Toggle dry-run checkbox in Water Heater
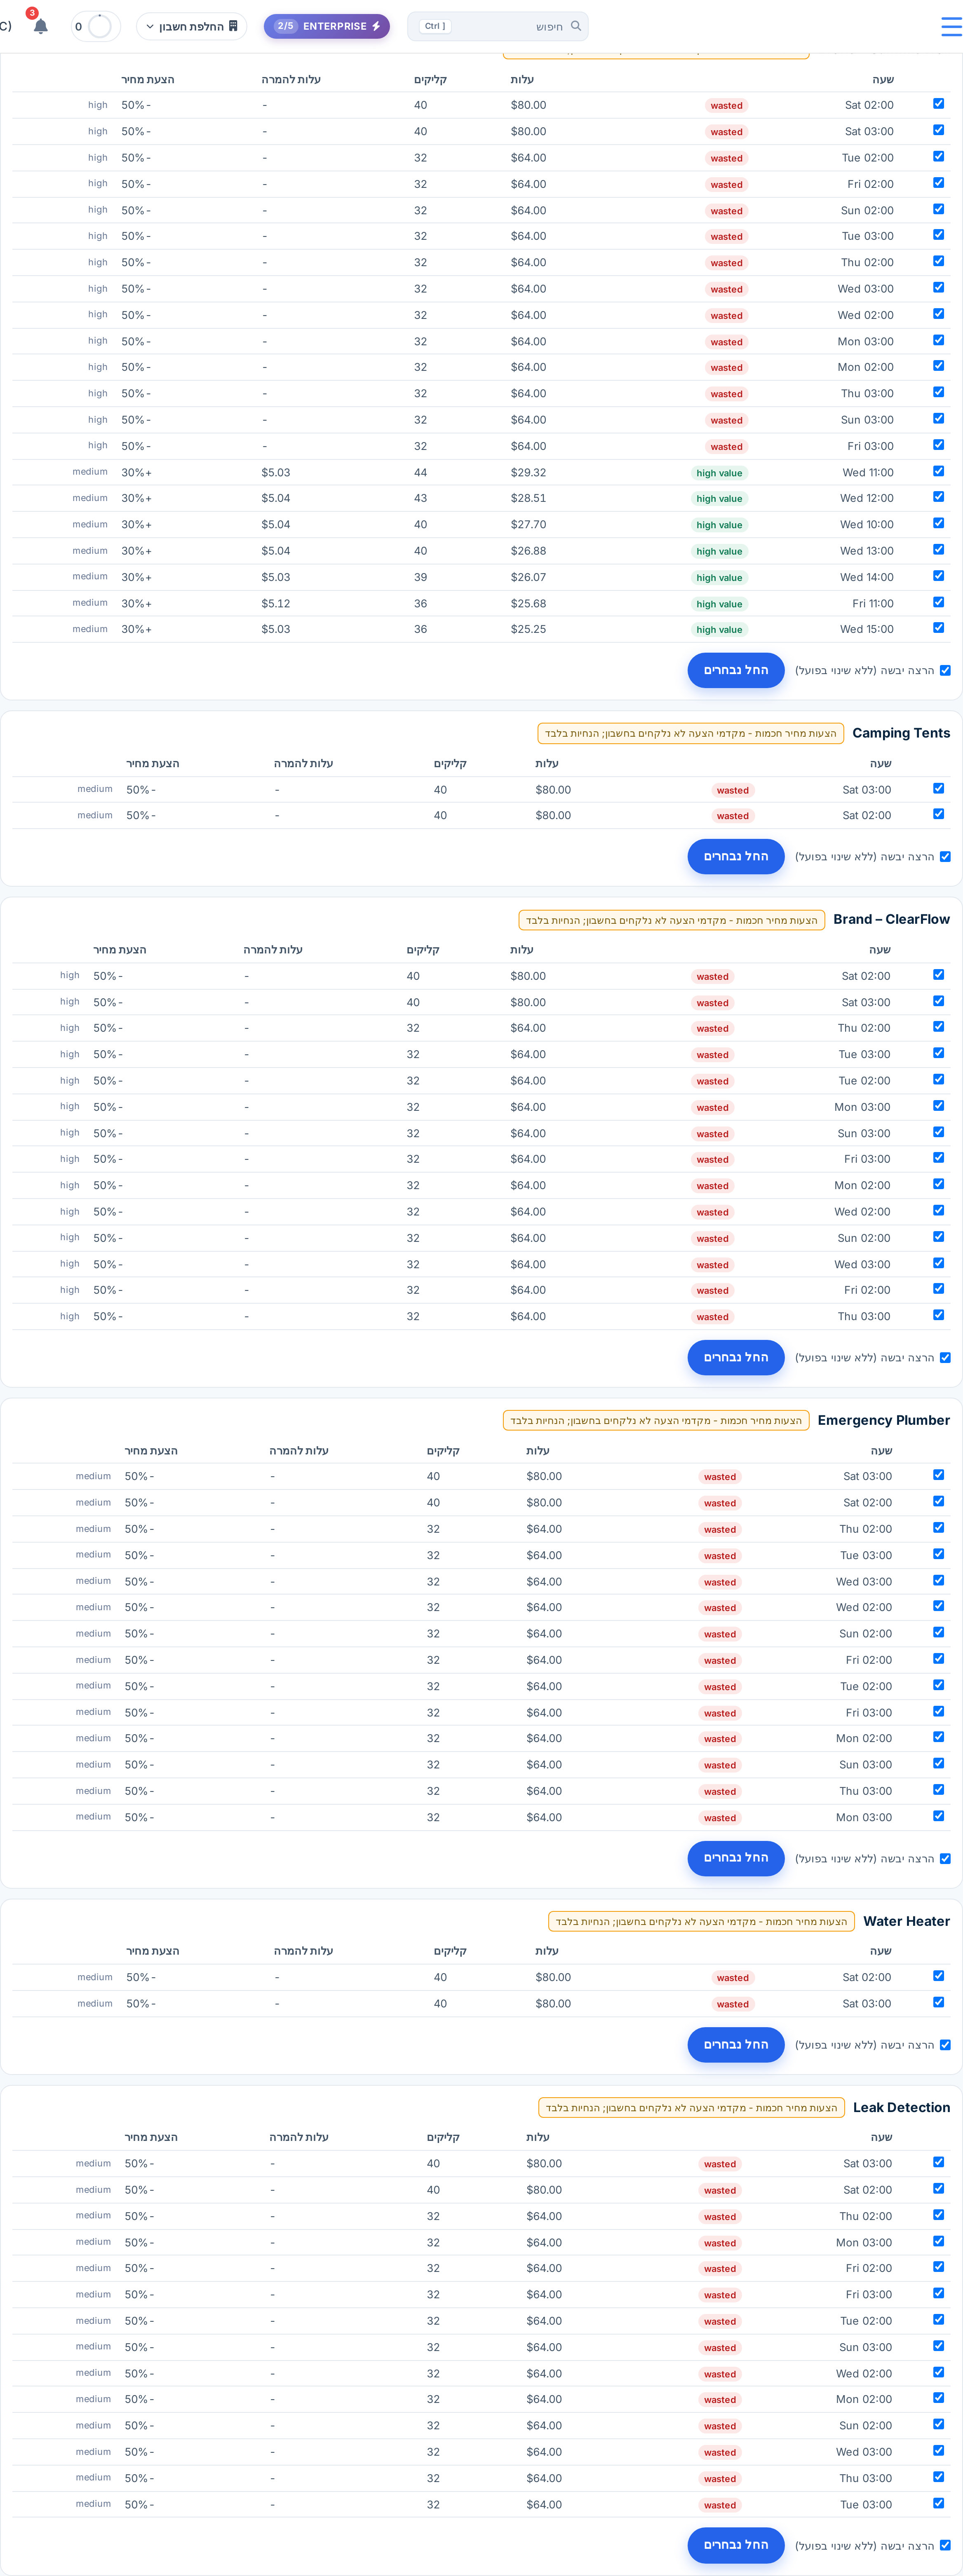This screenshot has height=2576, width=963. [x=945, y=2045]
